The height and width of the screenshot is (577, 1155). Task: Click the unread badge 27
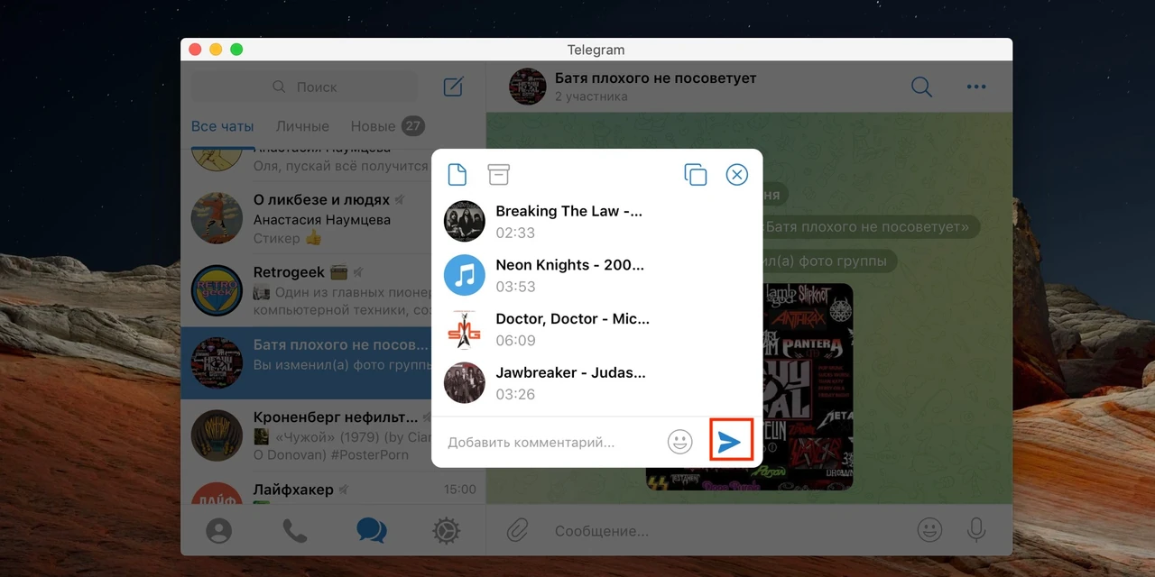click(x=413, y=126)
